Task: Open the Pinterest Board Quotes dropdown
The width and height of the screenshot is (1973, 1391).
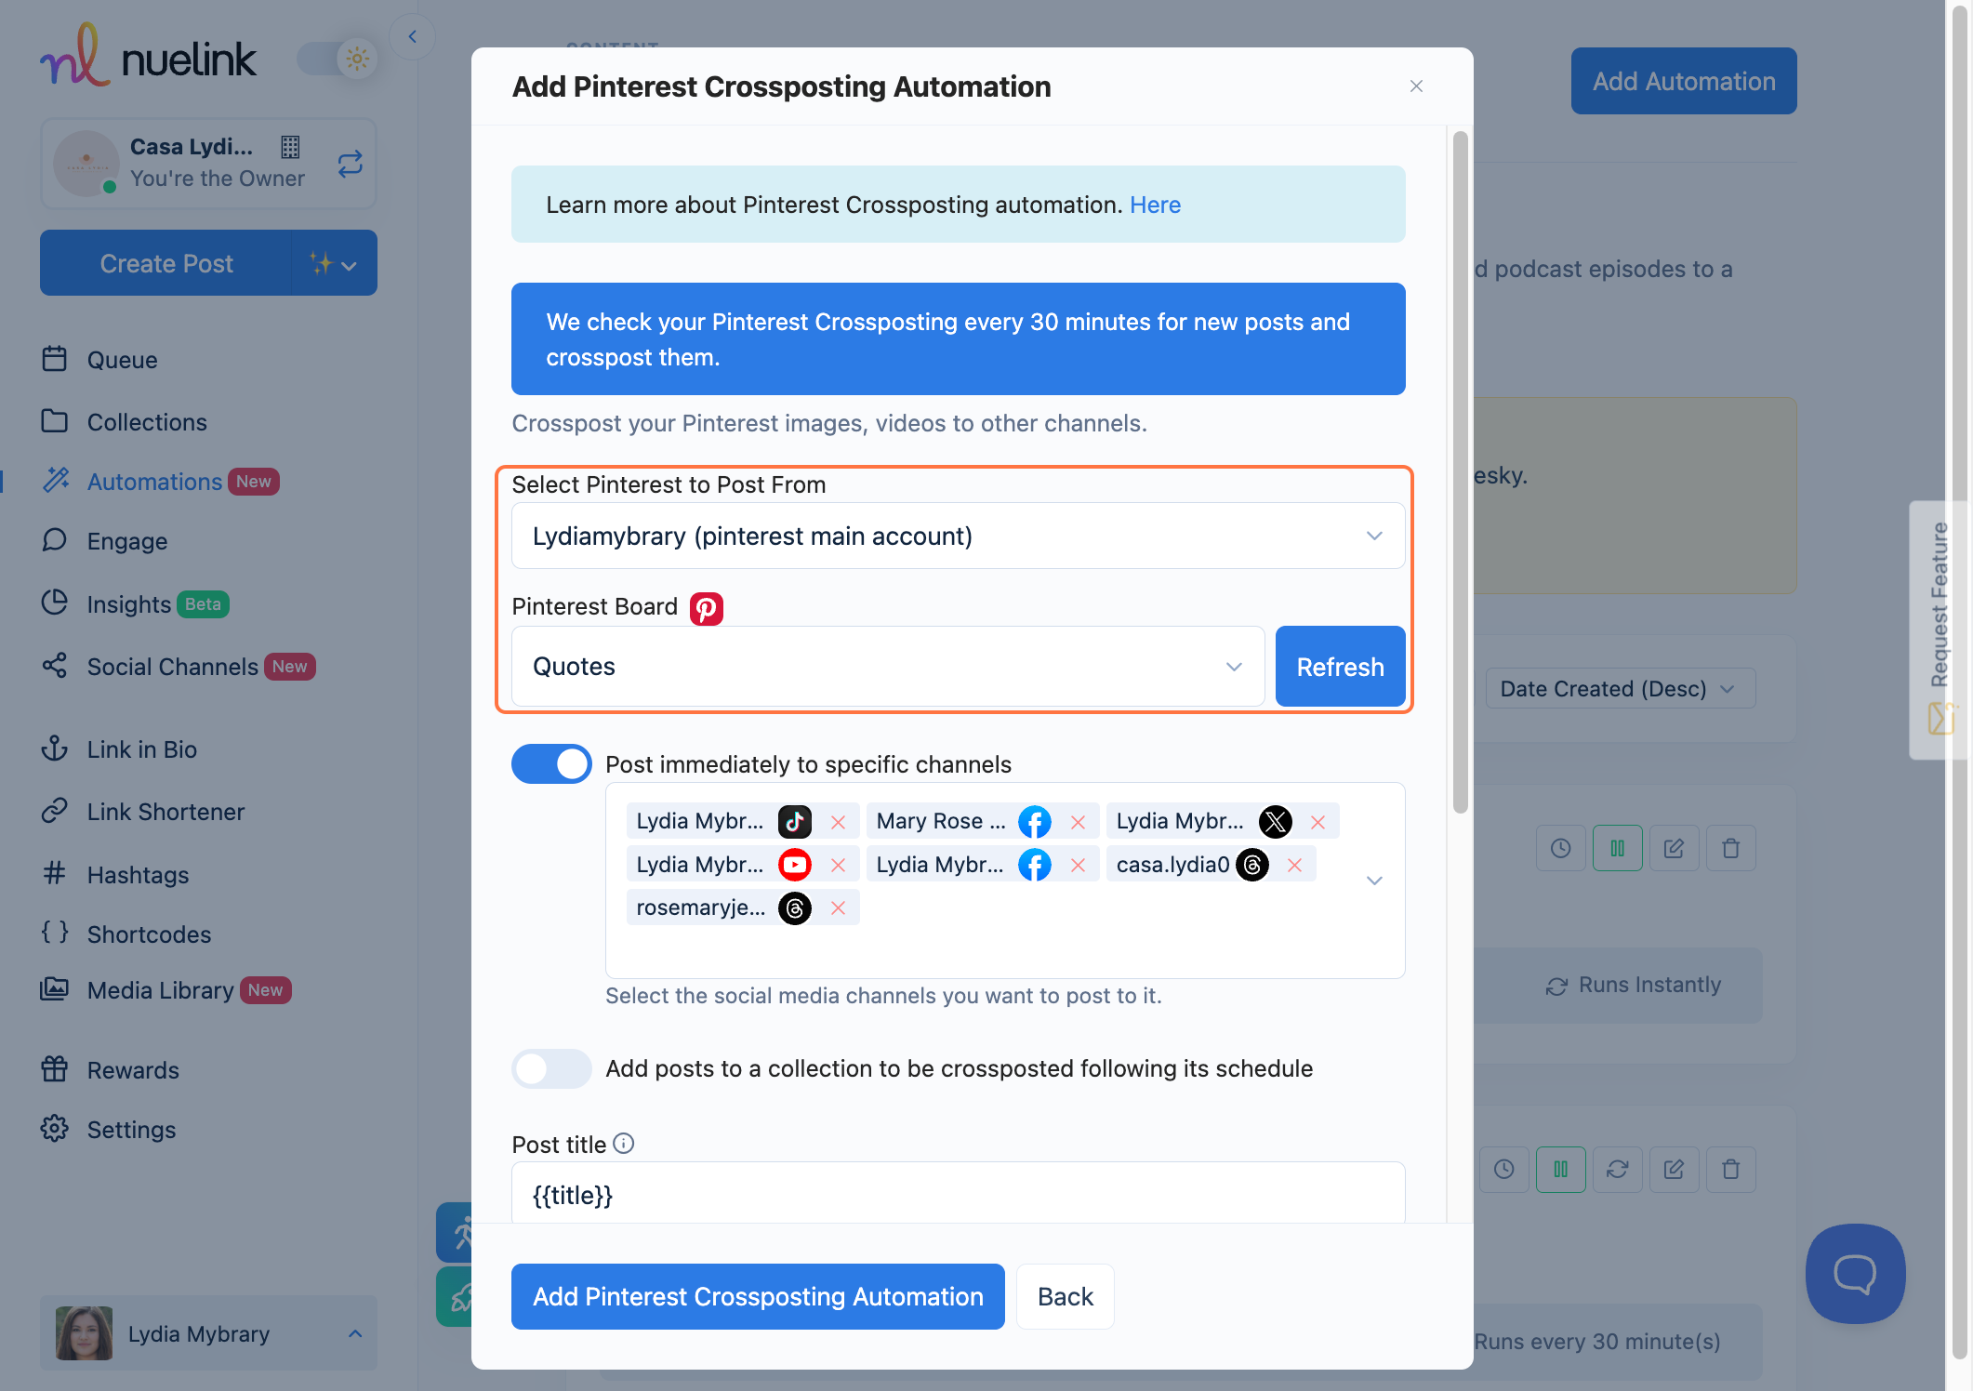Action: pos(887,667)
